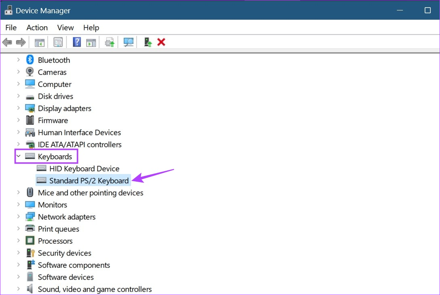
Task: Click the Update device driver toolbar icon
Action: (x=110, y=42)
